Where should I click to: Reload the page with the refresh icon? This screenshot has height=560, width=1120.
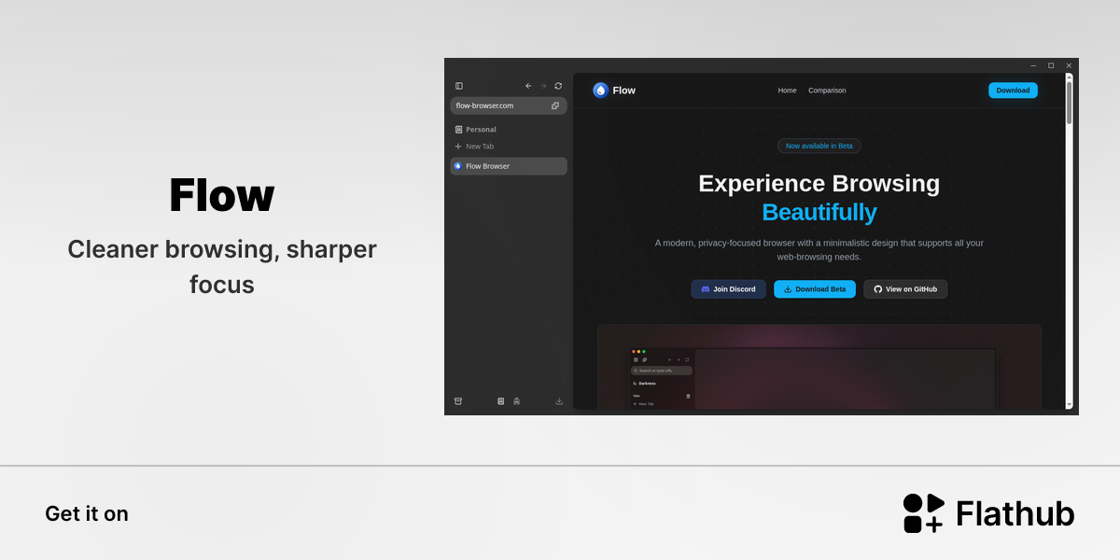pos(558,86)
